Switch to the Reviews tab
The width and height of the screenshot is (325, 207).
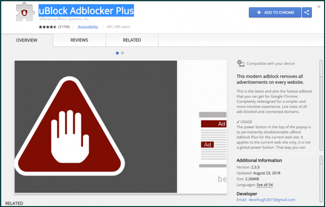point(79,40)
